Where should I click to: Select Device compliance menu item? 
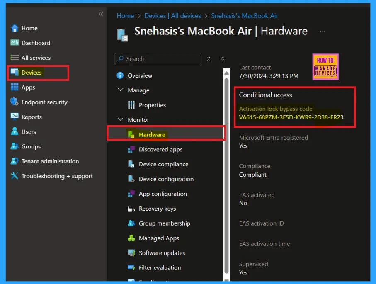point(163,164)
